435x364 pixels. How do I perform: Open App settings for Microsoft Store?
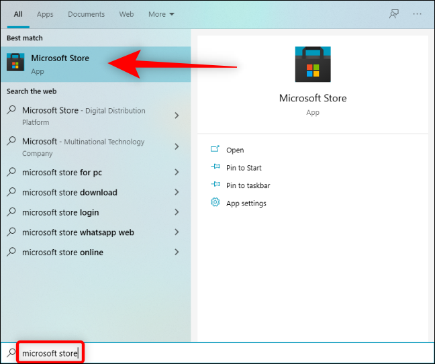pyautogui.click(x=246, y=203)
